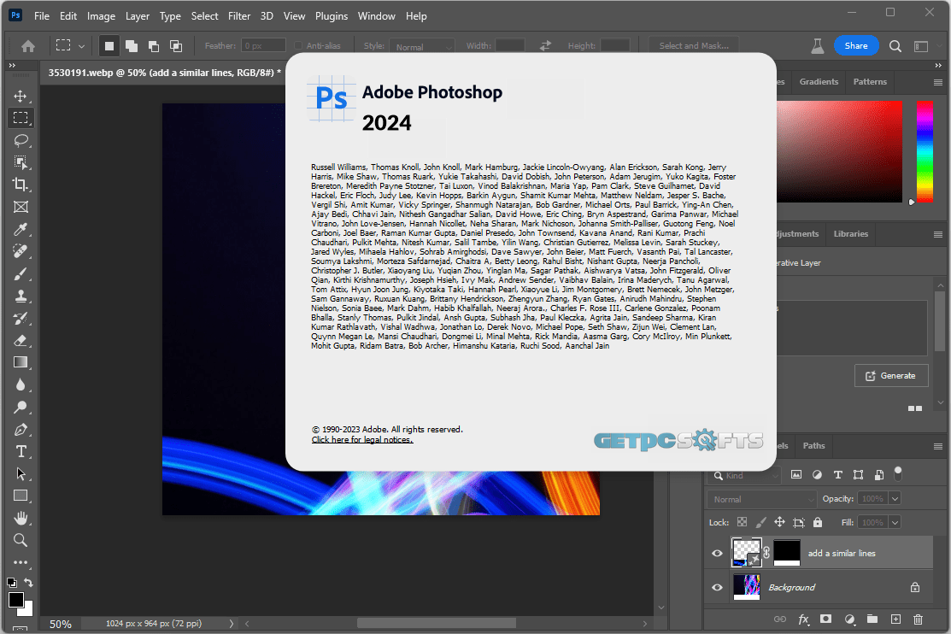Select the Crop tool
The height and width of the screenshot is (634, 951).
coord(21,185)
